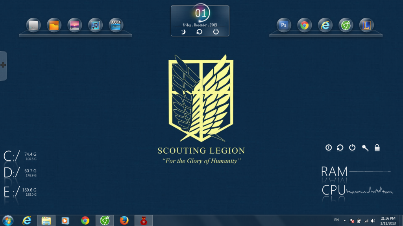Show hidden system tray icons
The height and width of the screenshot is (226, 403).
pyautogui.click(x=345, y=220)
